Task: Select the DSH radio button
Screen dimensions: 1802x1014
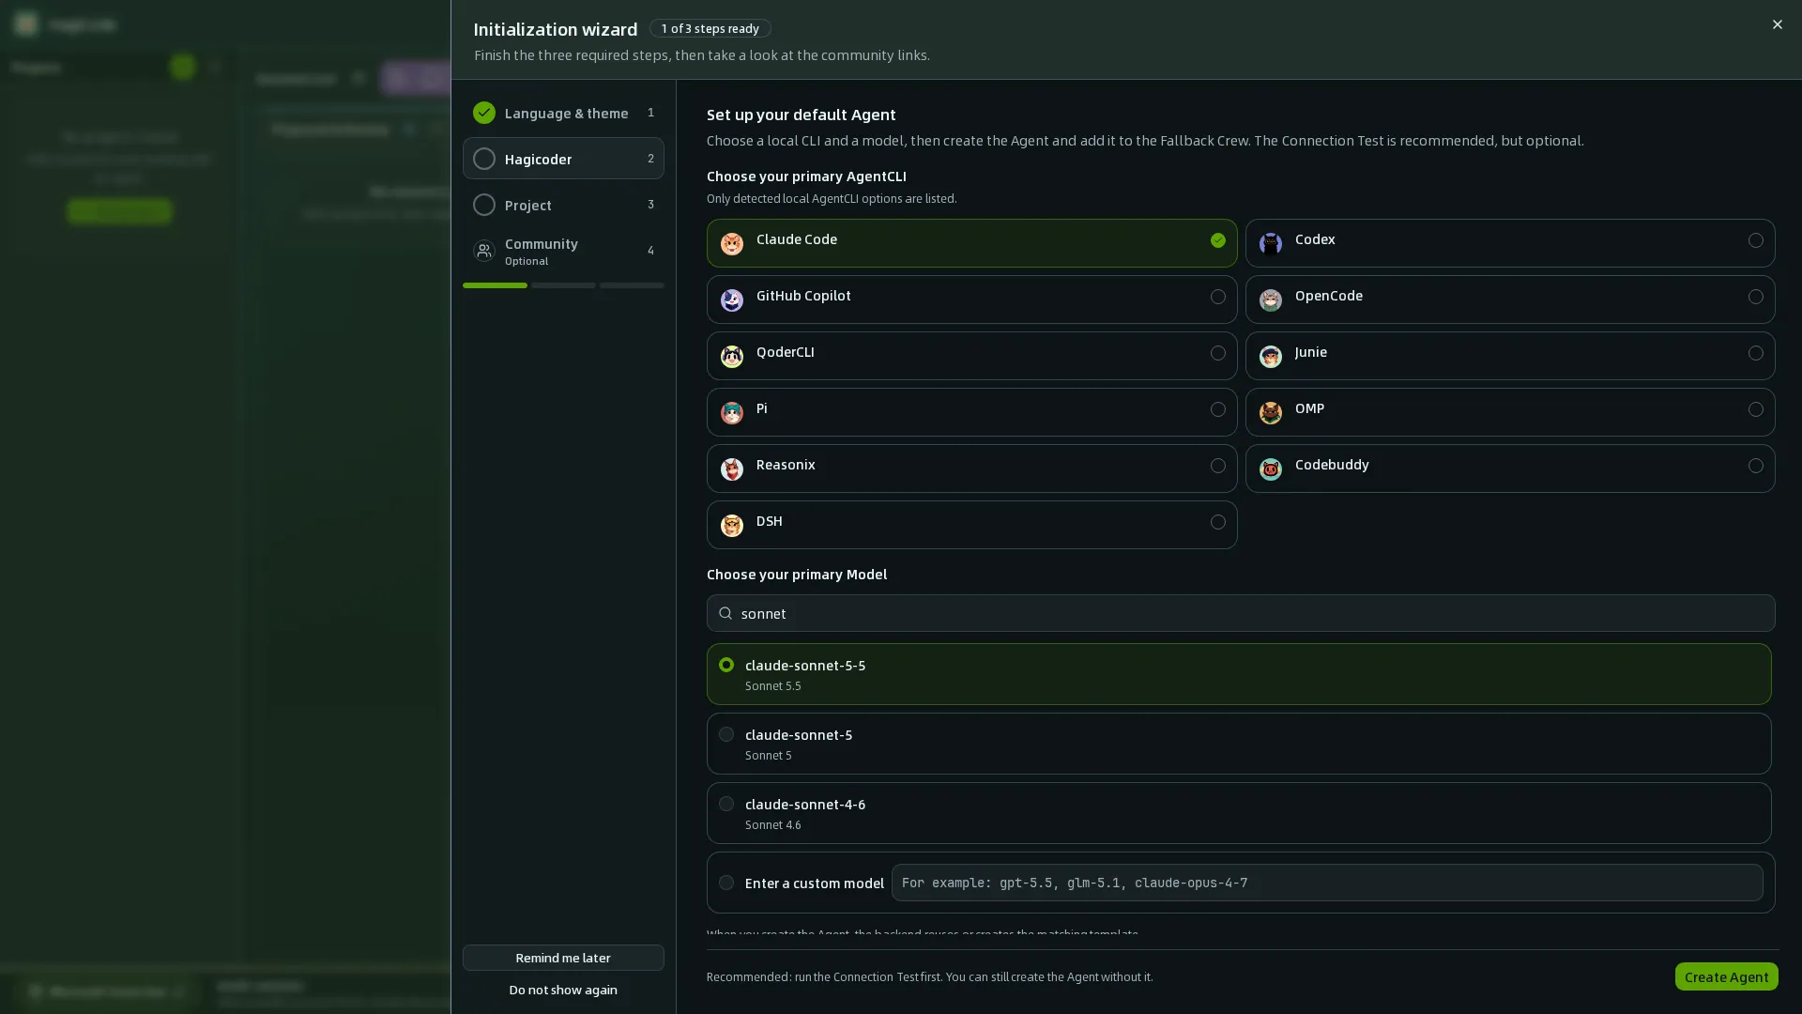Action: (1217, 522)
